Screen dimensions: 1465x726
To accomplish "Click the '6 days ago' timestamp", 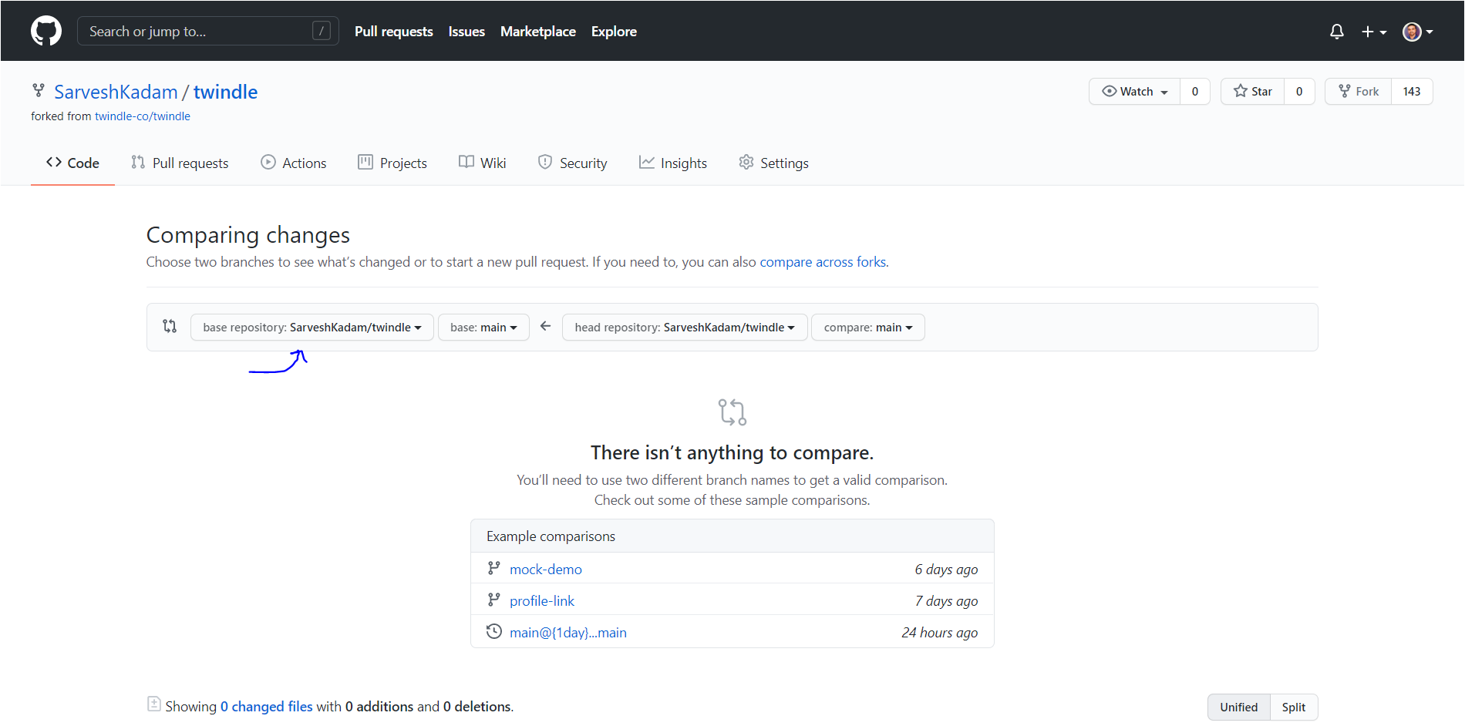I will [946, 570].
